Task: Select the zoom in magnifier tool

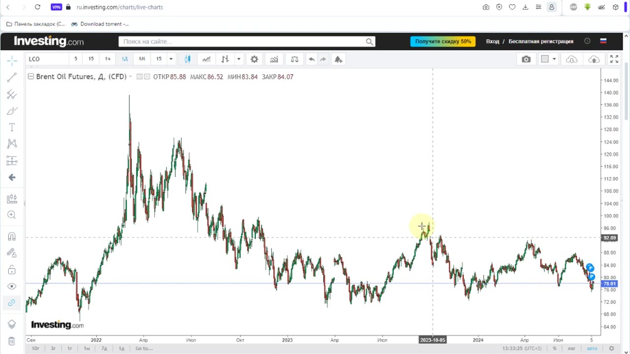Action: click(x=12, y=215)
